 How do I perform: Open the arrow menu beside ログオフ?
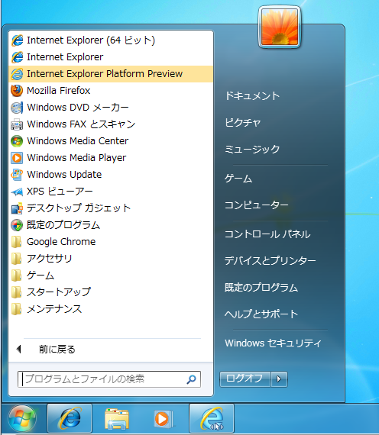coord(279,379)
